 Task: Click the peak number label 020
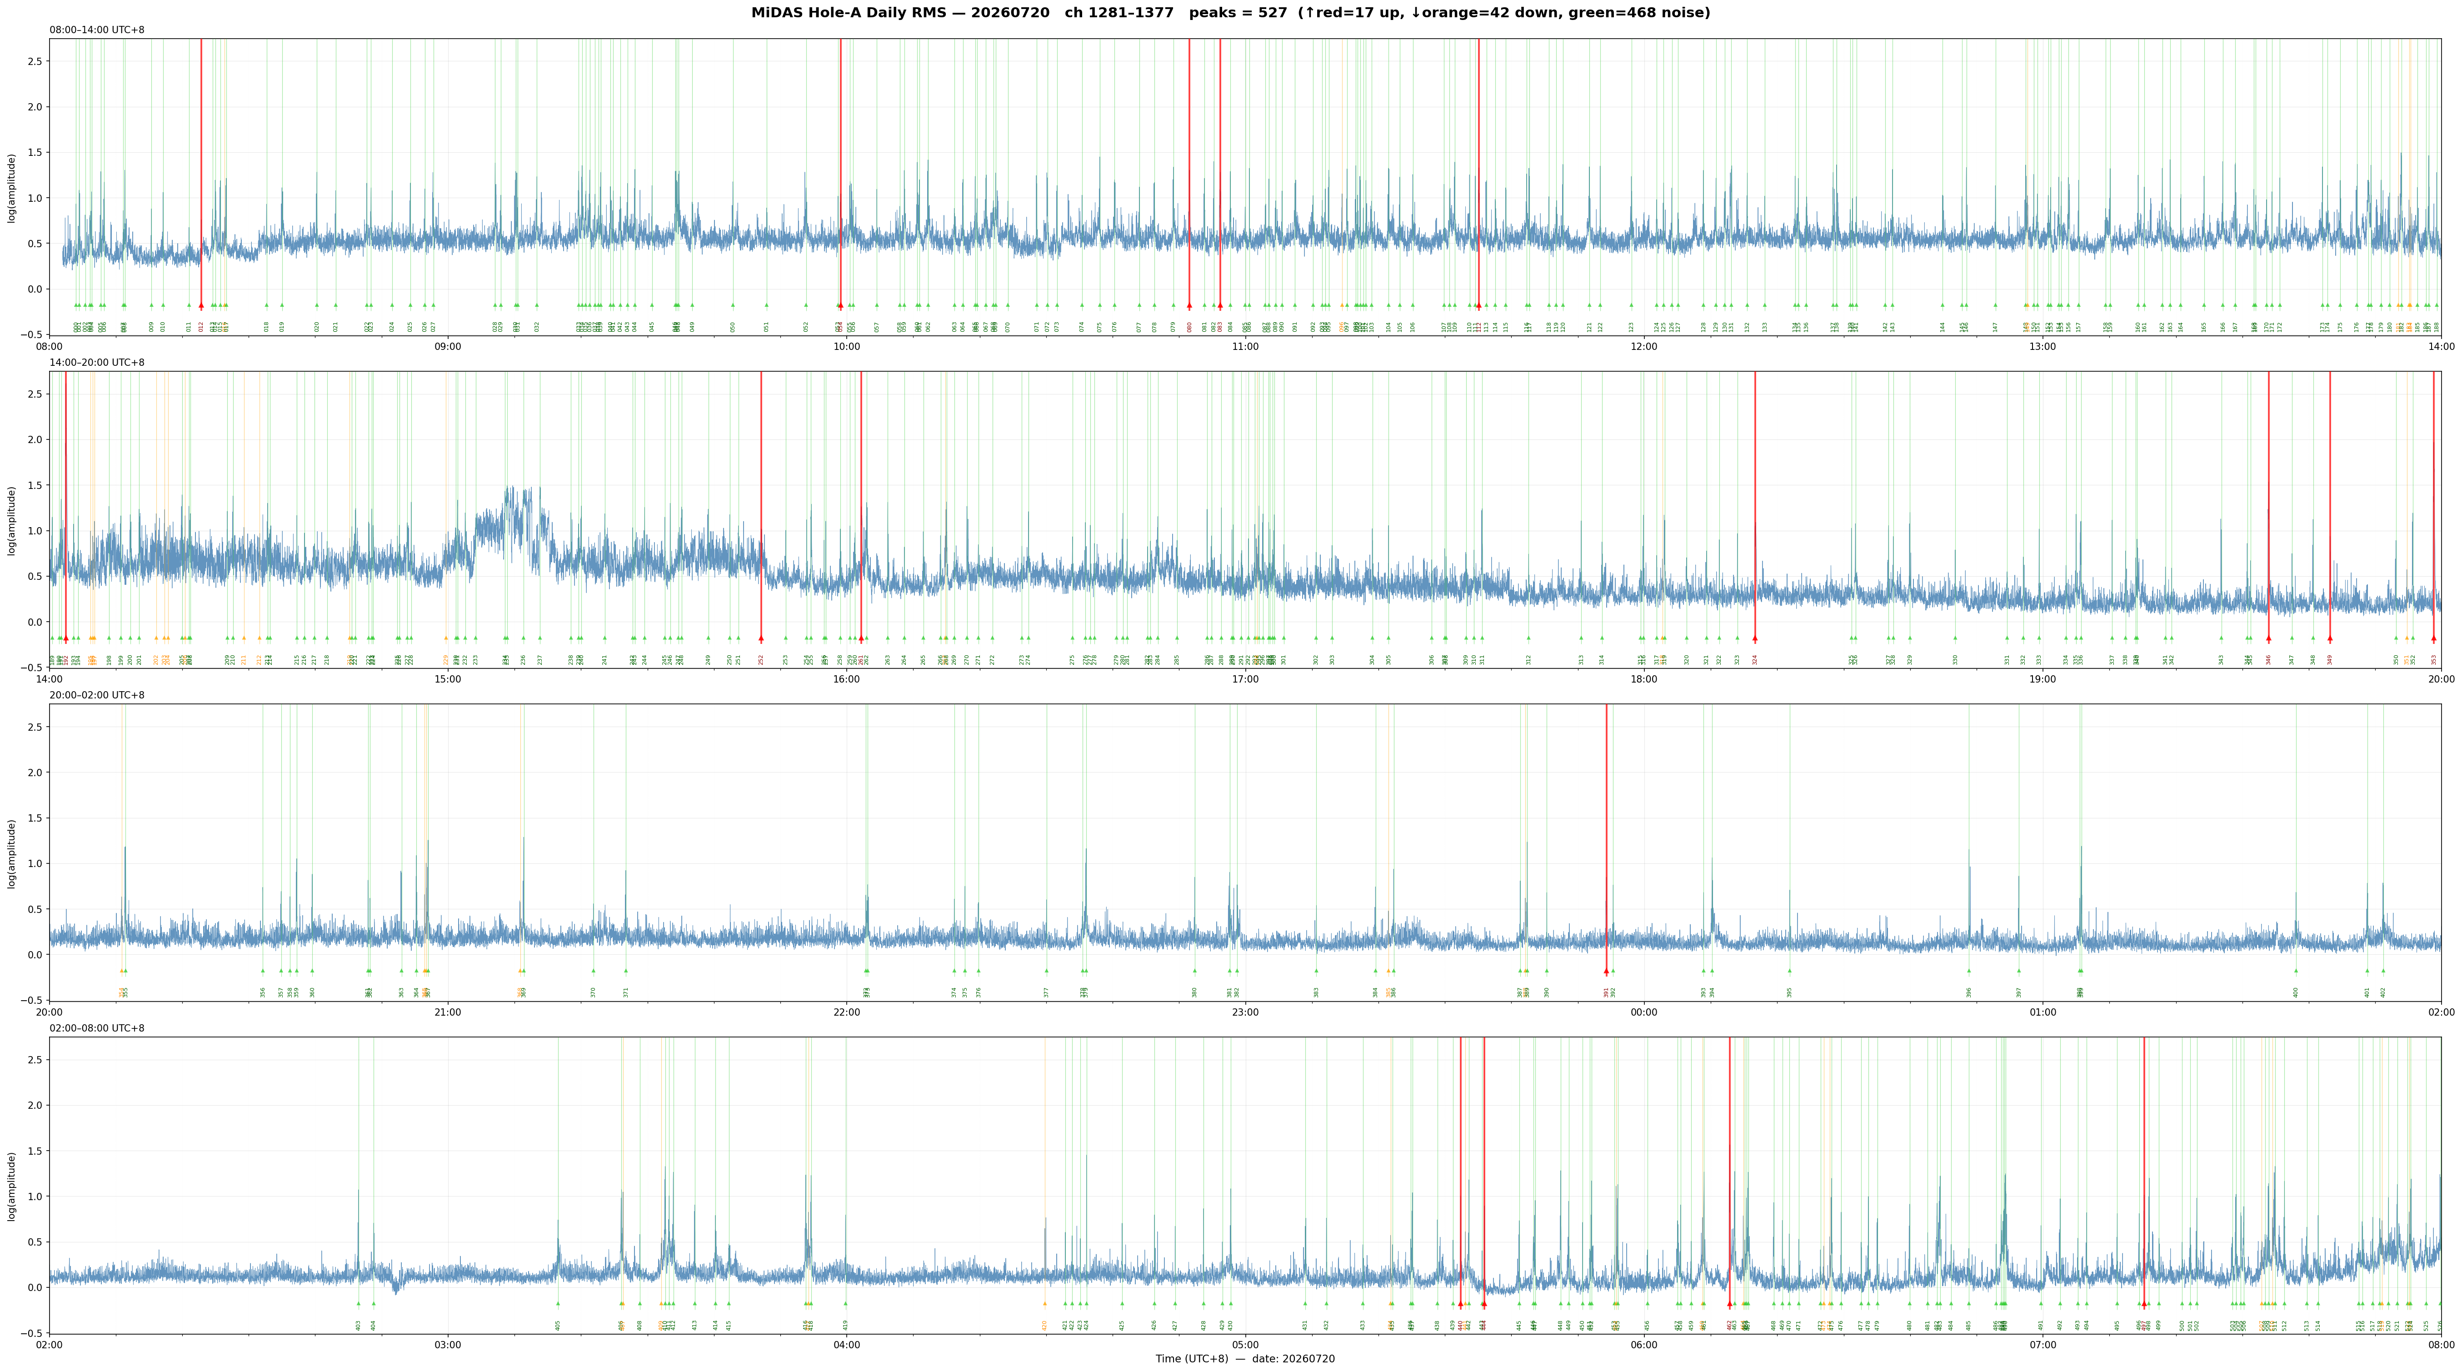[x=317, y=327]
